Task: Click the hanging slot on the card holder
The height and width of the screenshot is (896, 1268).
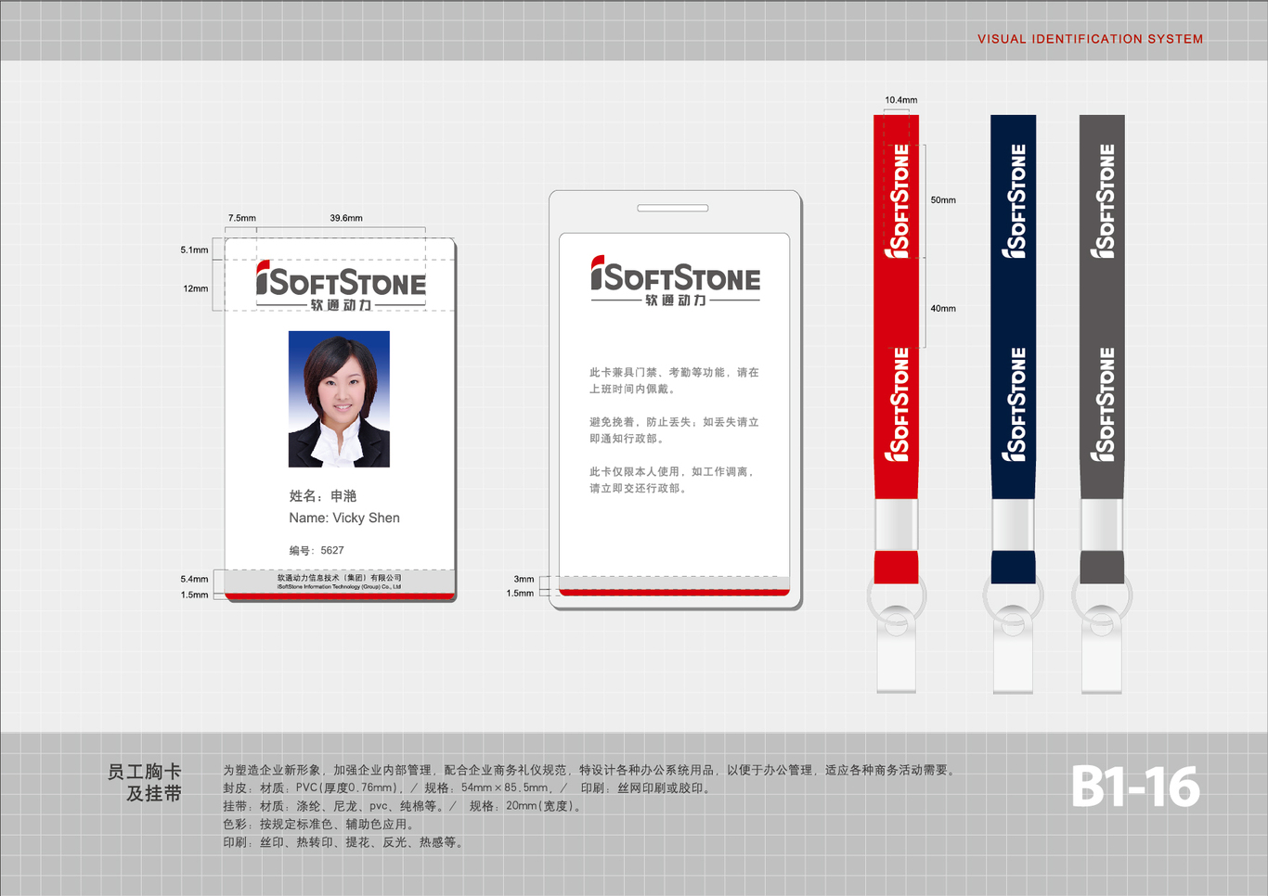Action: click(673, 208)
